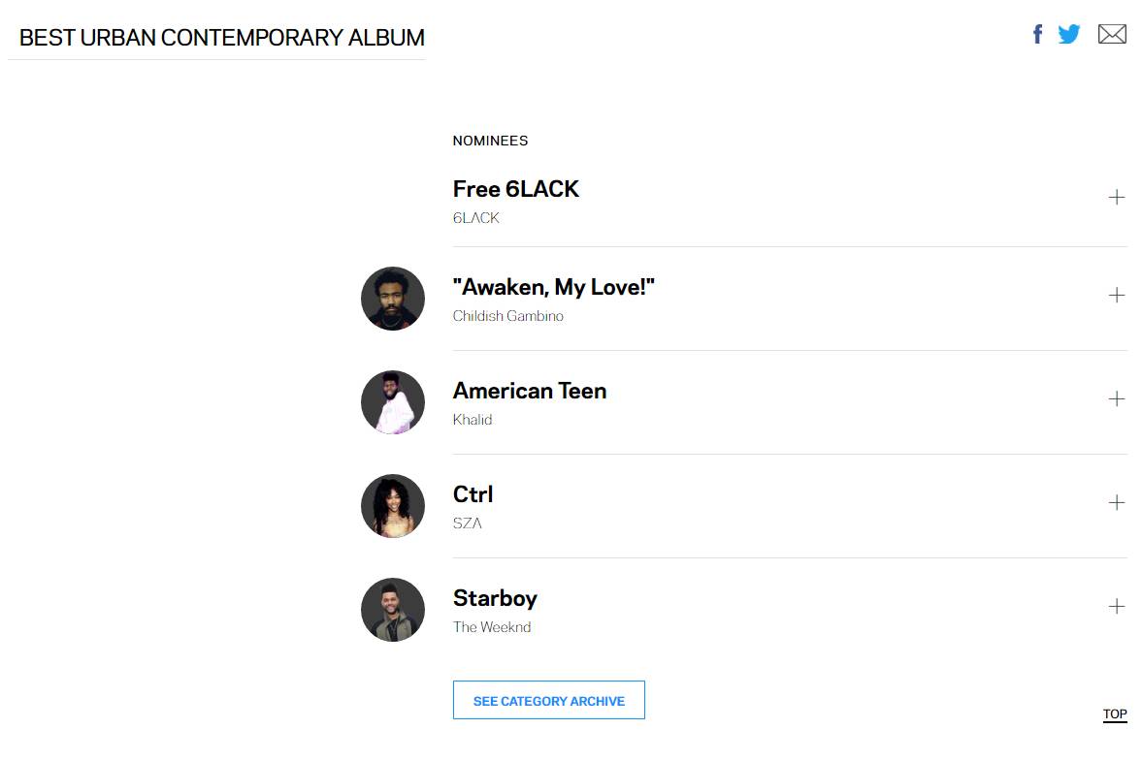Share category on Twitter
1142x761 pixels.
coord(1069,35)
